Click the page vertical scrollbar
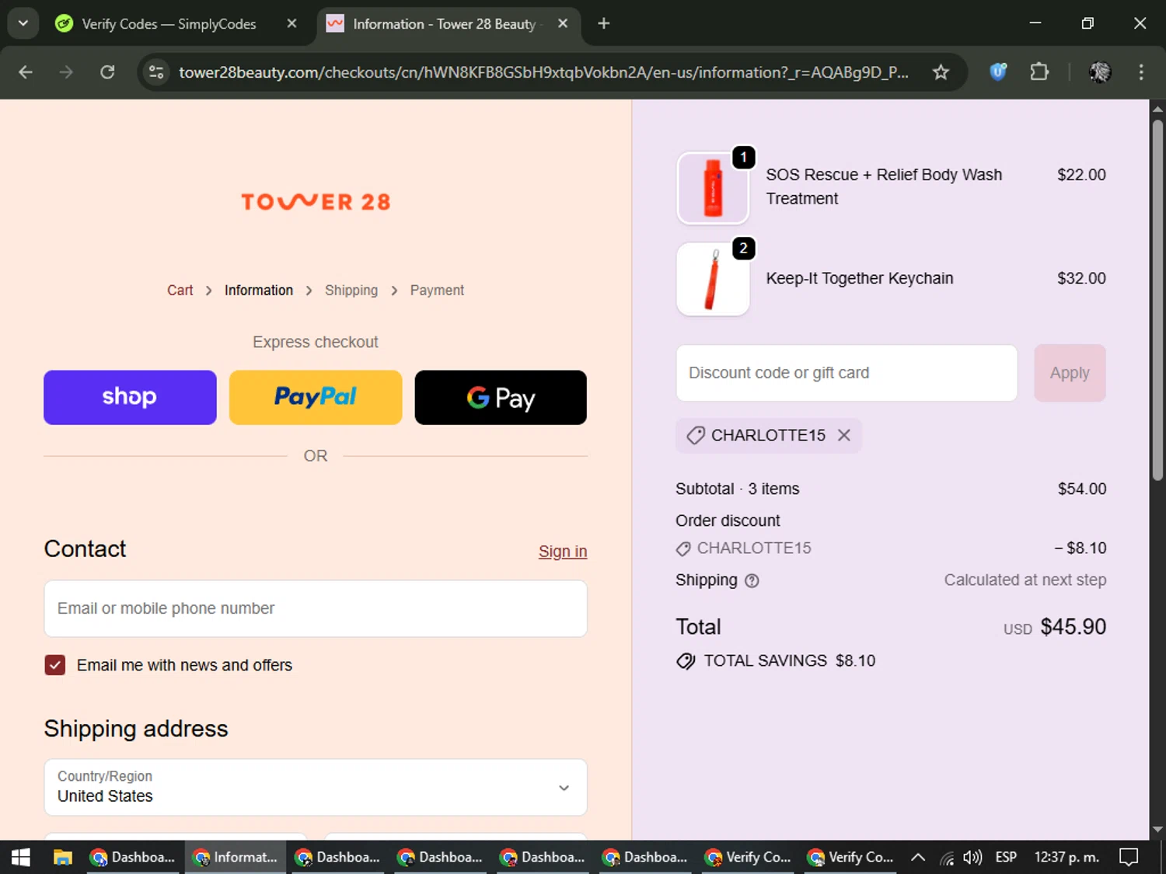This screenshot has height=874, width=1166. pos(1157,299)
